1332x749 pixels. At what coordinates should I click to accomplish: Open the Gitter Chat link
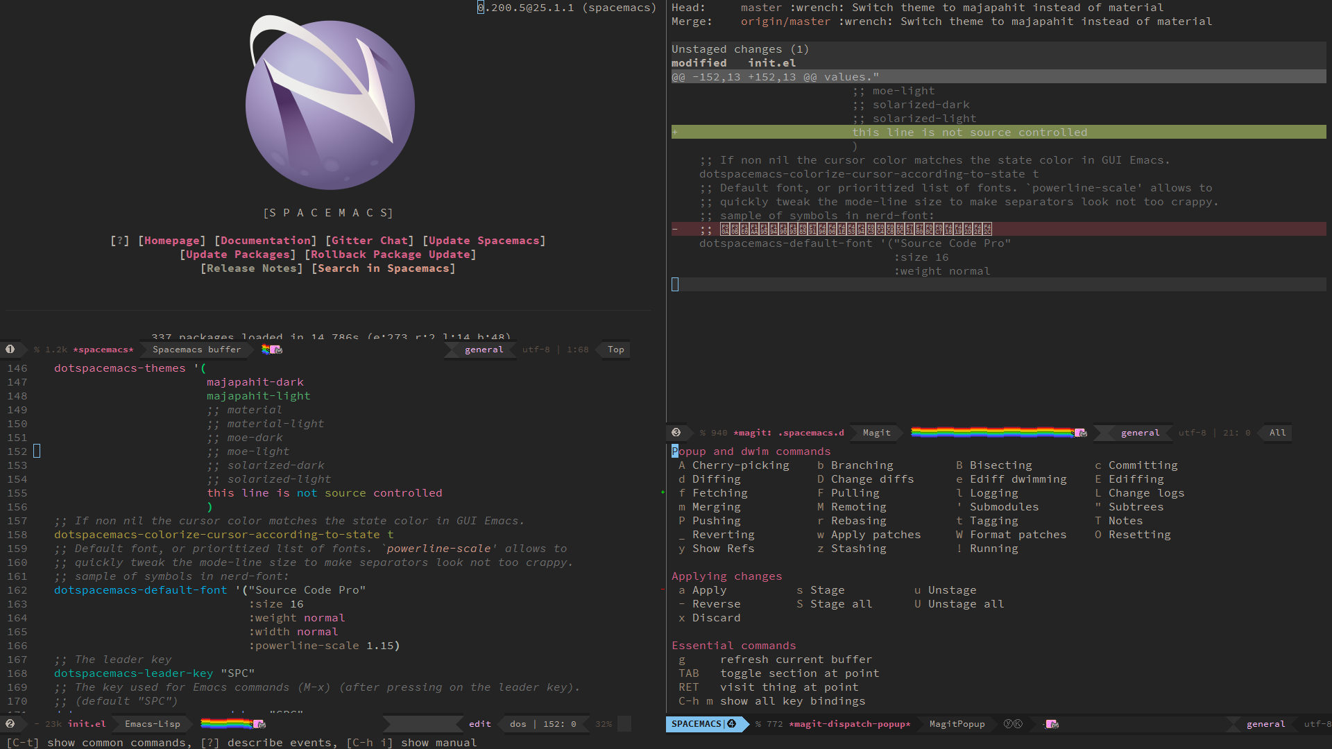(370, 241)
